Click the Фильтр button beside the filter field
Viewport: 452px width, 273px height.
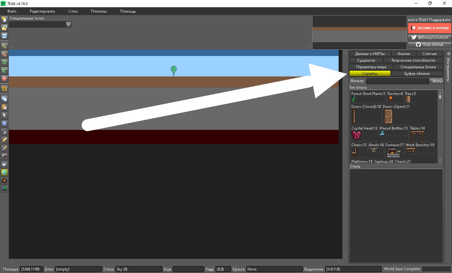click(x=436, y=81)
